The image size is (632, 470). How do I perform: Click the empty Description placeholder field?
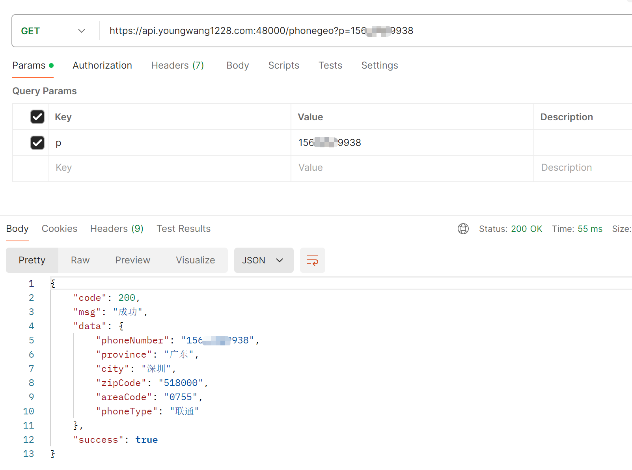pyautogui.click(x=583, y=169)
